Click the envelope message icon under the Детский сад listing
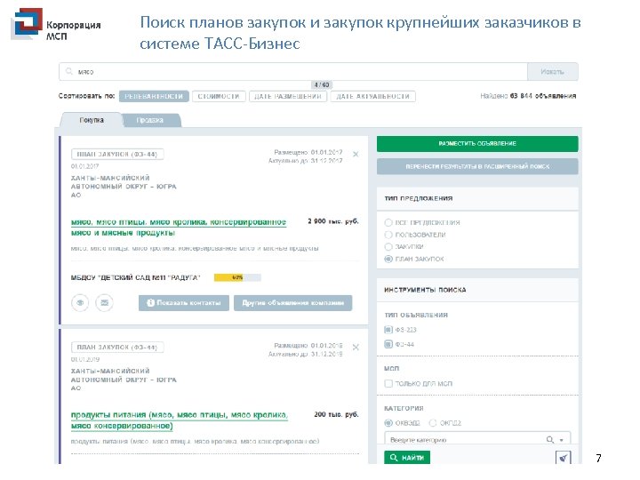The height and width of the screenshot is (480, 640). pos(105,303)
